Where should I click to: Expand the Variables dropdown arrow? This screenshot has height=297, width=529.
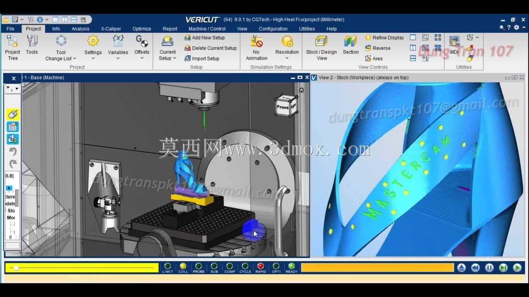tap(118, 59)
